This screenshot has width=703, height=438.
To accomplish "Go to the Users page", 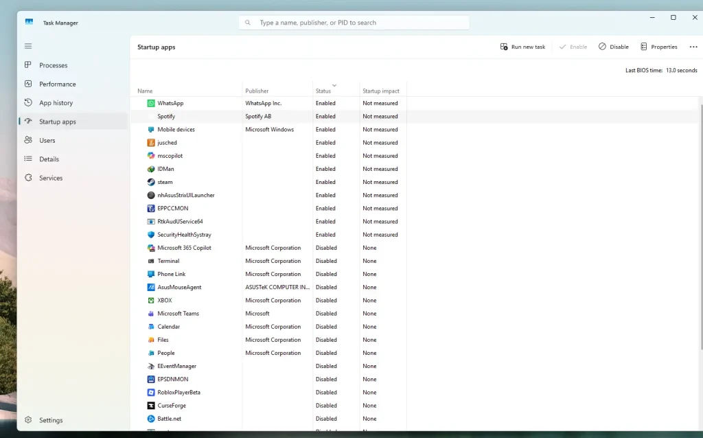I will point(73,140).
